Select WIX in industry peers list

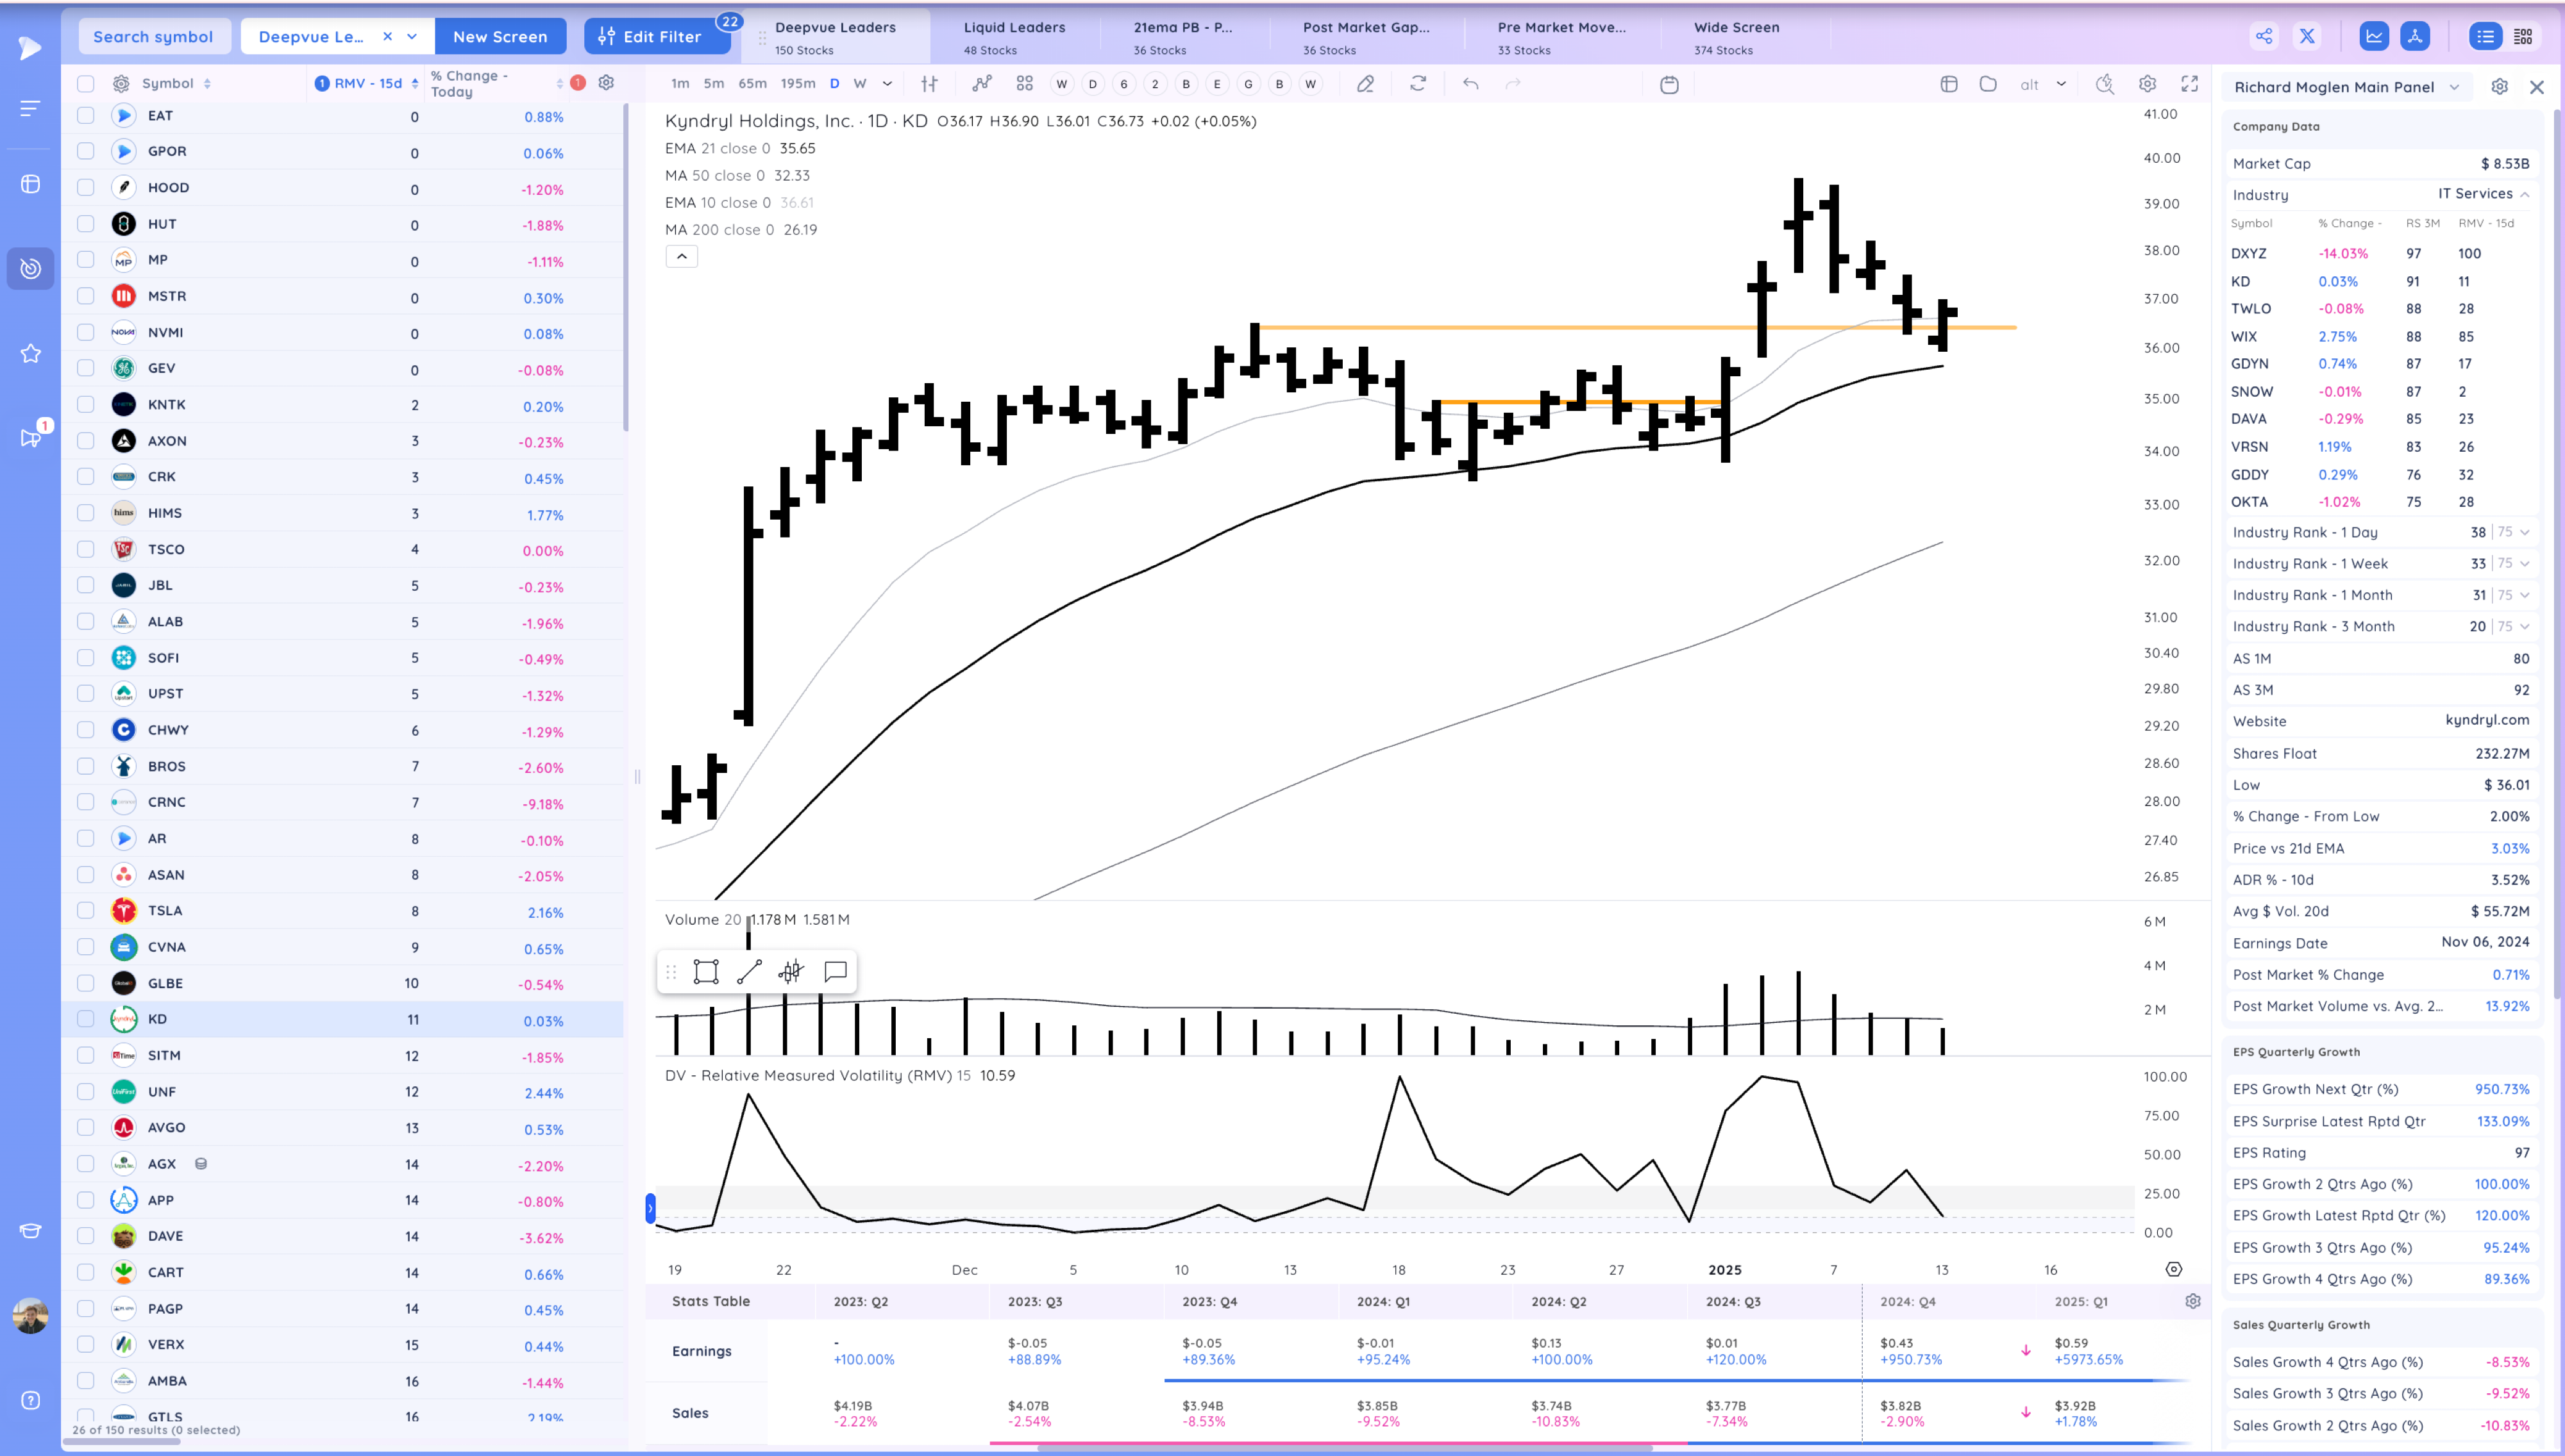point(2244,336)
